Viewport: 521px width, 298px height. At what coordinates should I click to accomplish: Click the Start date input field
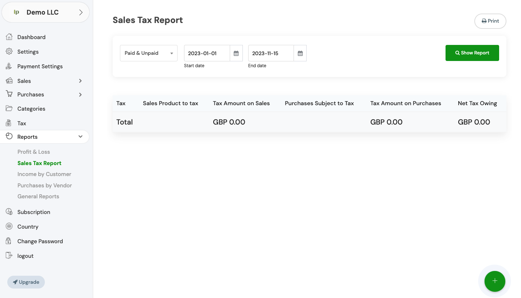(x=207, y=53)
